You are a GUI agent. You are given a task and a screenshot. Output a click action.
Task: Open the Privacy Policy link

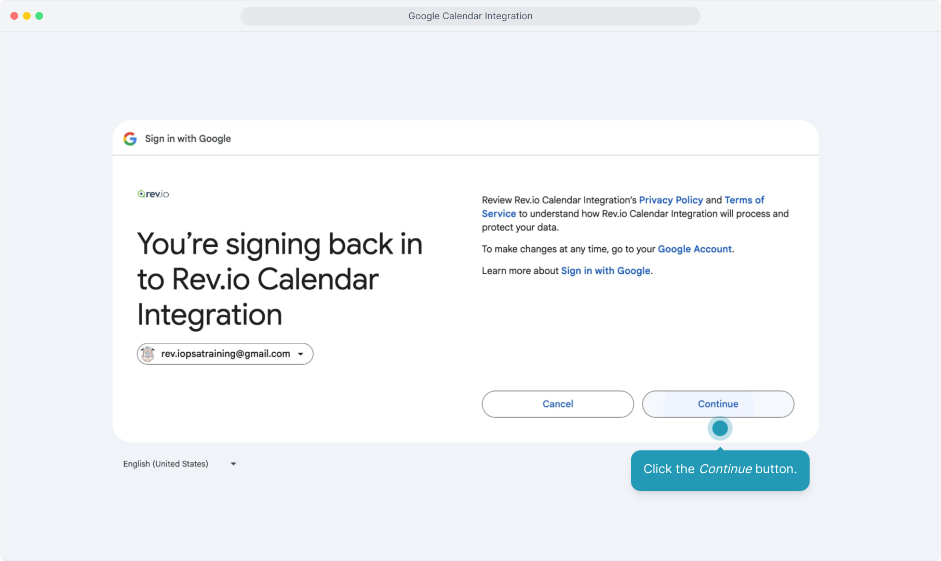click(670, 200)
